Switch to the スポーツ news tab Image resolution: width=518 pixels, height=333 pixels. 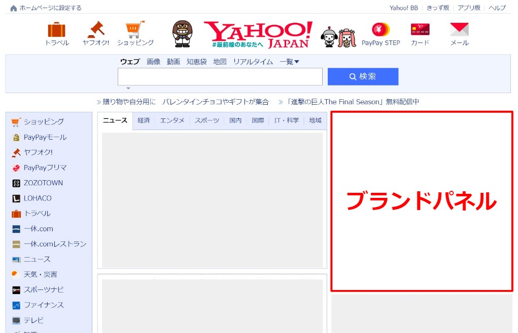pyautogui.click(x=207, y=120)
